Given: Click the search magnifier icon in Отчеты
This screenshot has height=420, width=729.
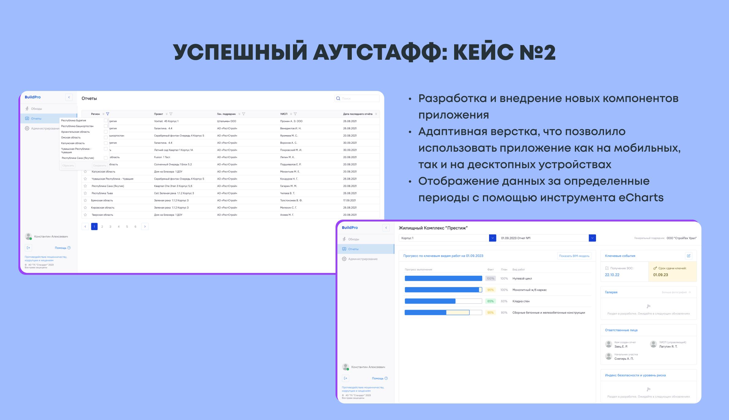Looking at the screenshot, I should click(x=338, y=99).
